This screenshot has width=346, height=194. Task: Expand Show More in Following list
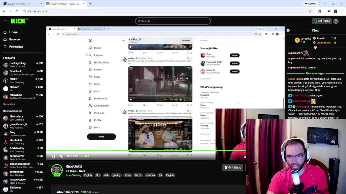[x=9, y=104]
